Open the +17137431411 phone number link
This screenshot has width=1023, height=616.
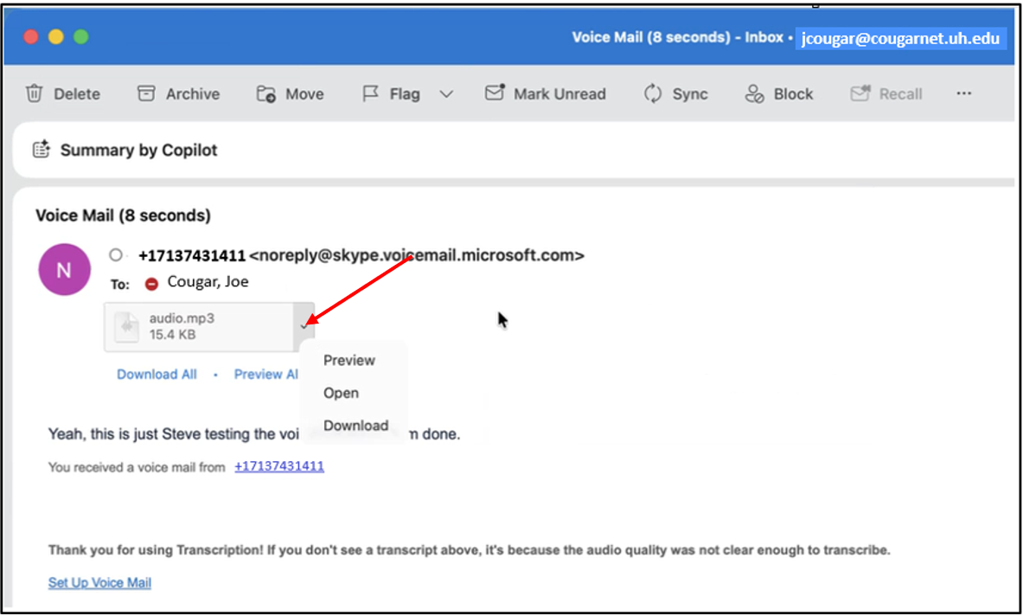tap(279, 466)
